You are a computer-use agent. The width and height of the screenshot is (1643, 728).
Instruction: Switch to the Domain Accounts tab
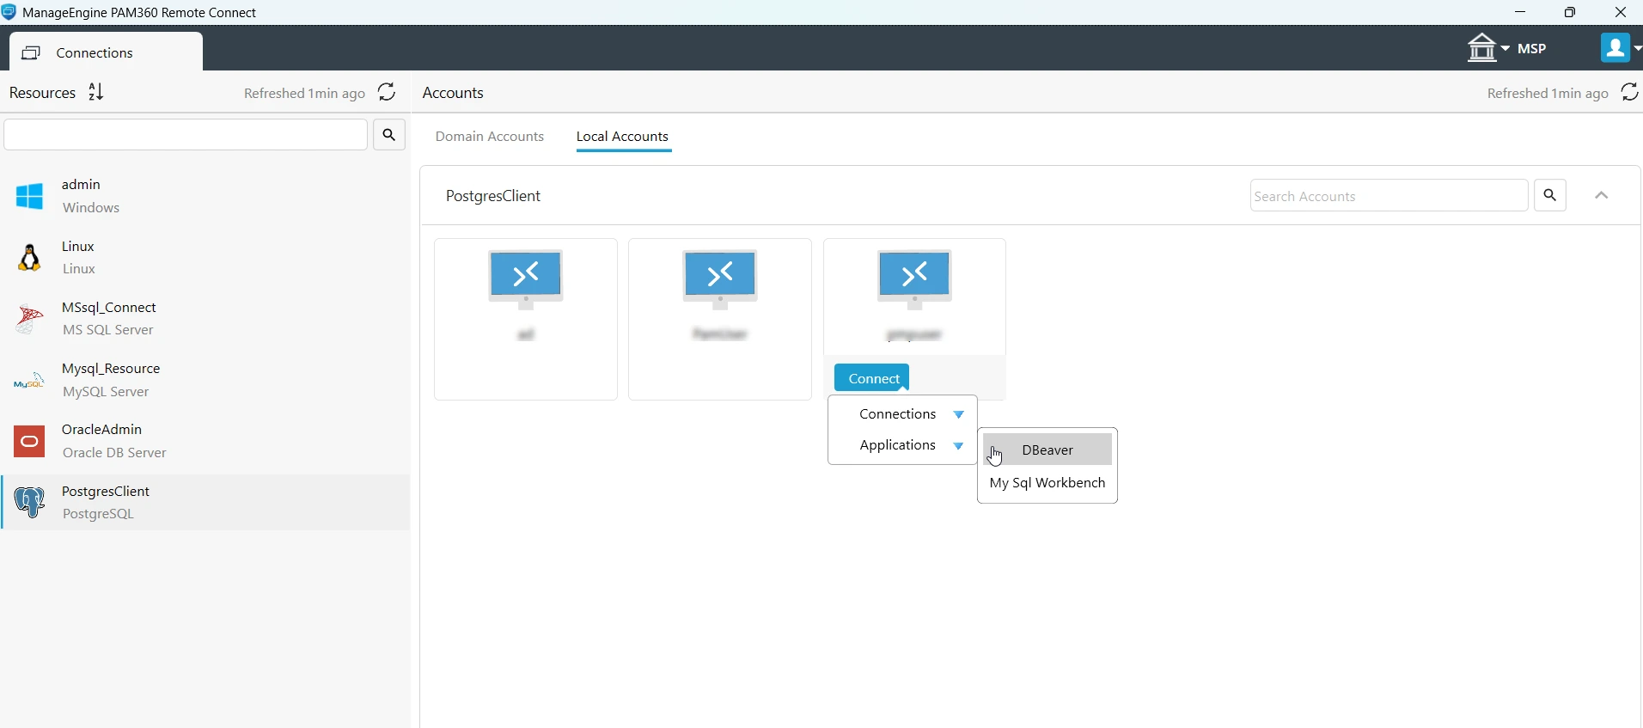coord(490,136)
